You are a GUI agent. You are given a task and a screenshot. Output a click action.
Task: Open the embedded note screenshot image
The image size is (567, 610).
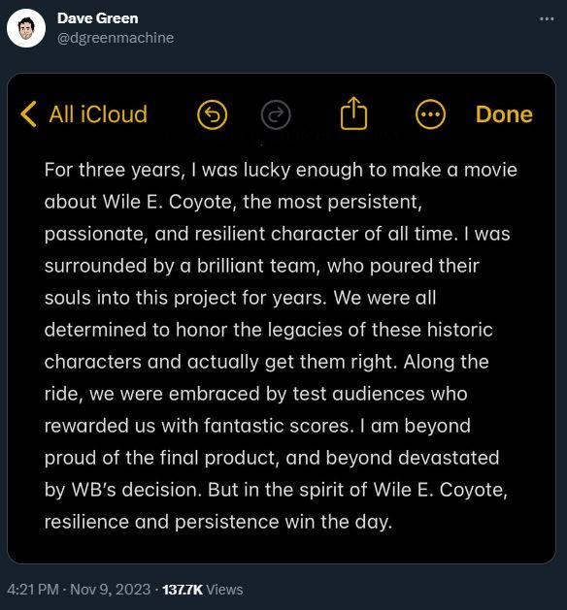(x=282, y=318)
